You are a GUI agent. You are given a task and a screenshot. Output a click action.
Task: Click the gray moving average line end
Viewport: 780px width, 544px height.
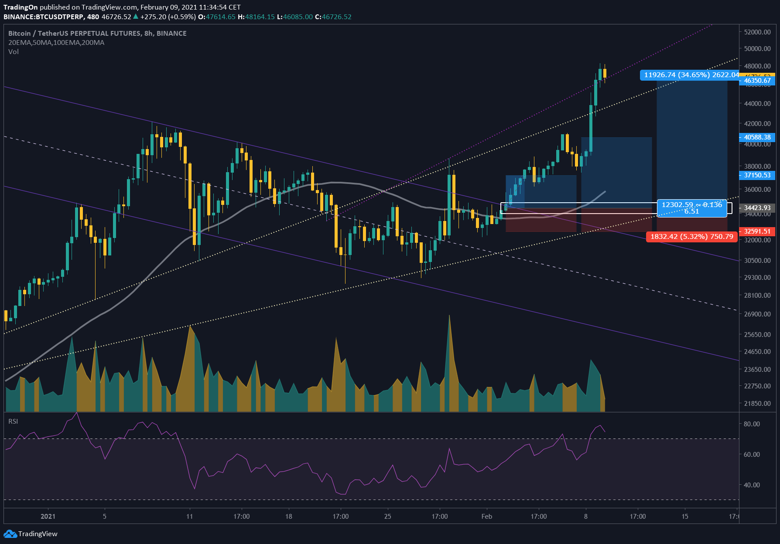[605, 191]
